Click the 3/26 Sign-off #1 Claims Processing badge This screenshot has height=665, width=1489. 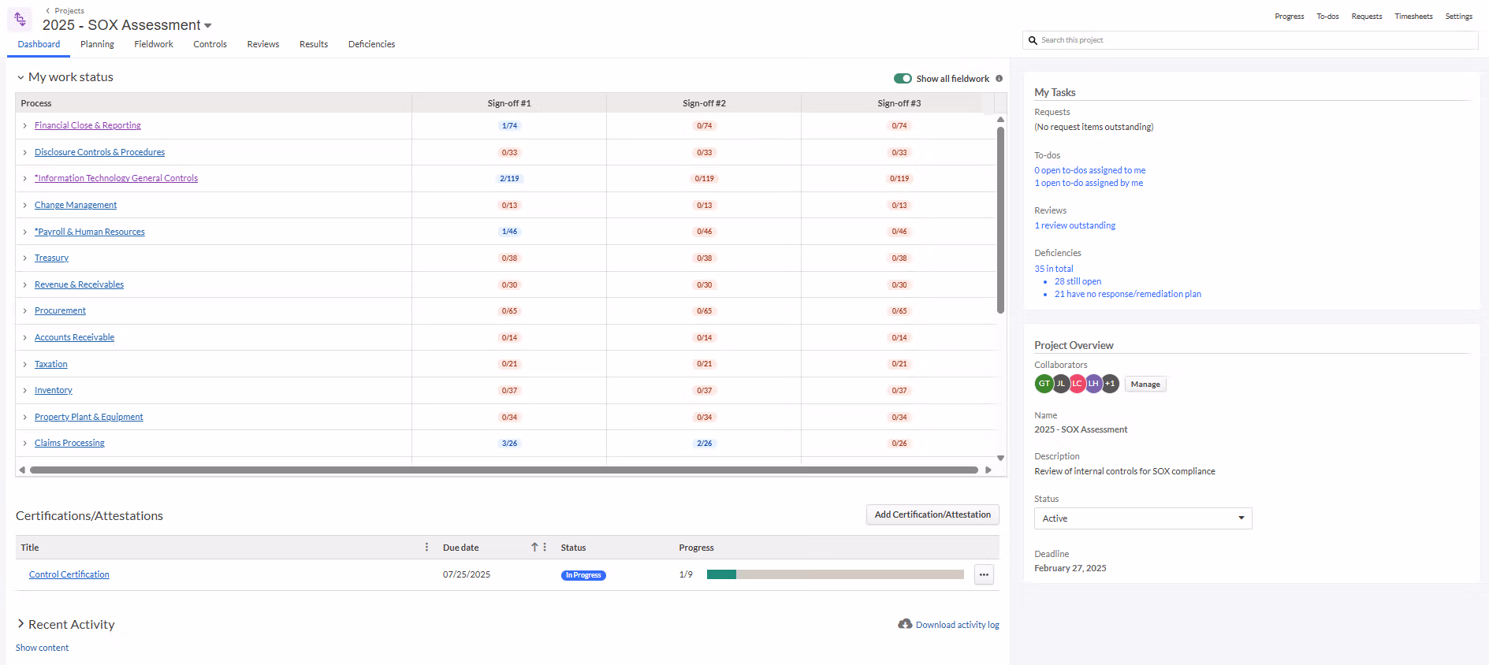pyautogui.click(x=509, y=444)
